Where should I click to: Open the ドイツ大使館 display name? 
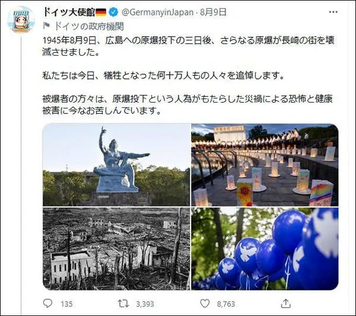tap(69, 12)
